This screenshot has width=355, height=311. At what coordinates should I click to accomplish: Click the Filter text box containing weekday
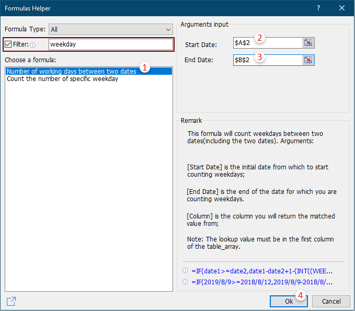tap(111, 44)
